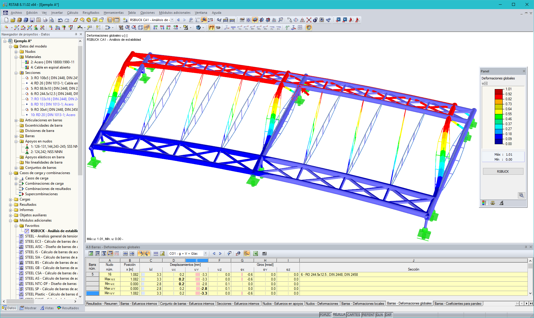Click the color scale tab icon in Panel
This screenshot has height=318, width=534.
point(484,203)
